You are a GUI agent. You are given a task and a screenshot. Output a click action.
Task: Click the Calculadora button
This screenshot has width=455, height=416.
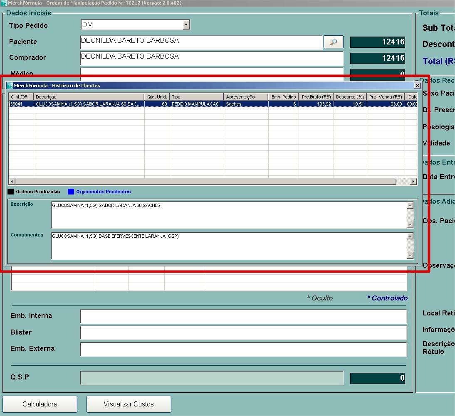point(40,404)
